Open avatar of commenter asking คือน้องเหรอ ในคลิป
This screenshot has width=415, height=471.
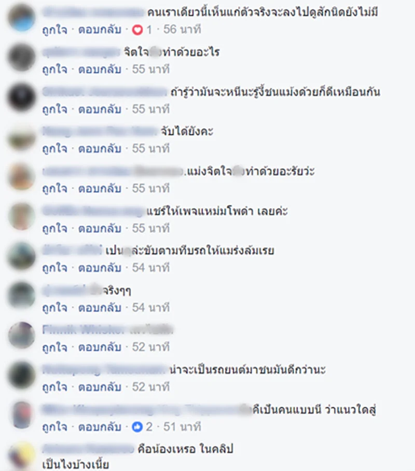pos(21,455)
